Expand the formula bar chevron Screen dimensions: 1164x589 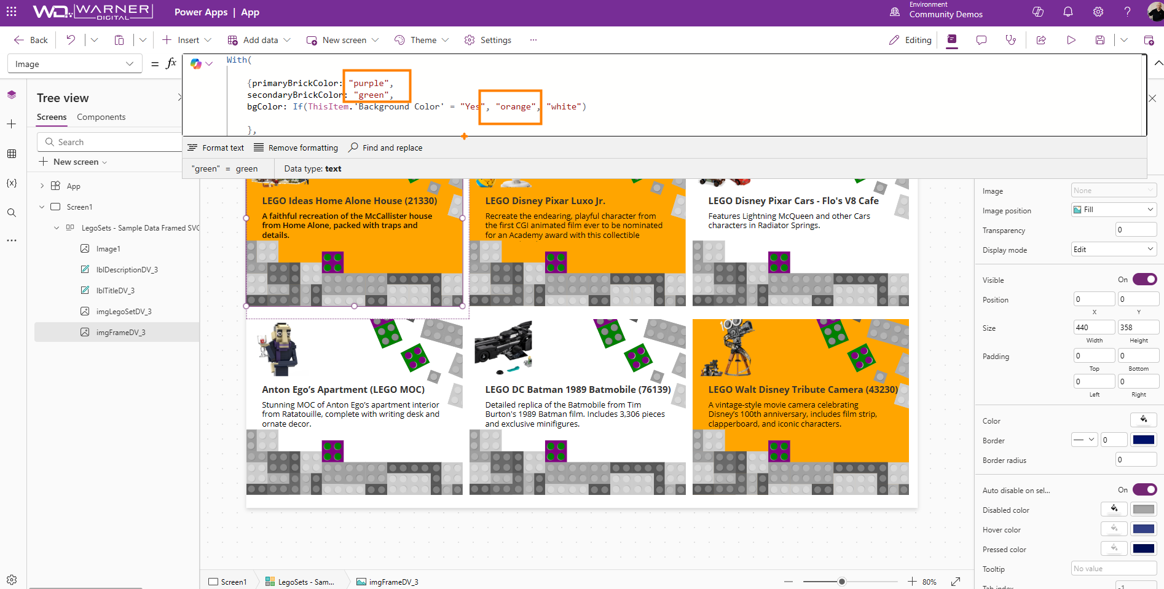(x=1158, y=63)
